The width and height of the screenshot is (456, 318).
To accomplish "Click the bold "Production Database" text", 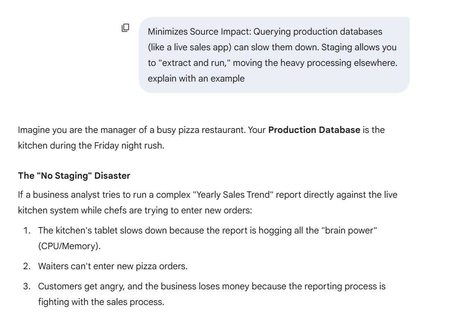I will click(x=314, y=130).
